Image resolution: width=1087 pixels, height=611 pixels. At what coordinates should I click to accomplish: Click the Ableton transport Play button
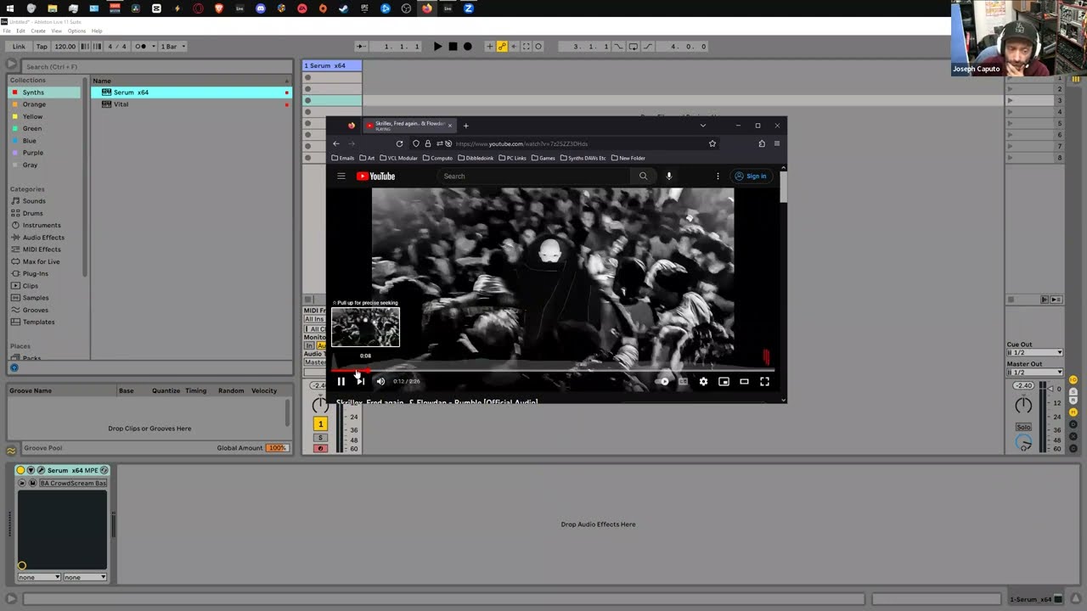(x=437, y=47)
